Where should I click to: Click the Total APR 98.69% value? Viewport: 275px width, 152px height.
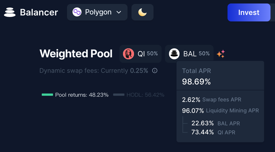pyautogui.click(x=196, y=81)
